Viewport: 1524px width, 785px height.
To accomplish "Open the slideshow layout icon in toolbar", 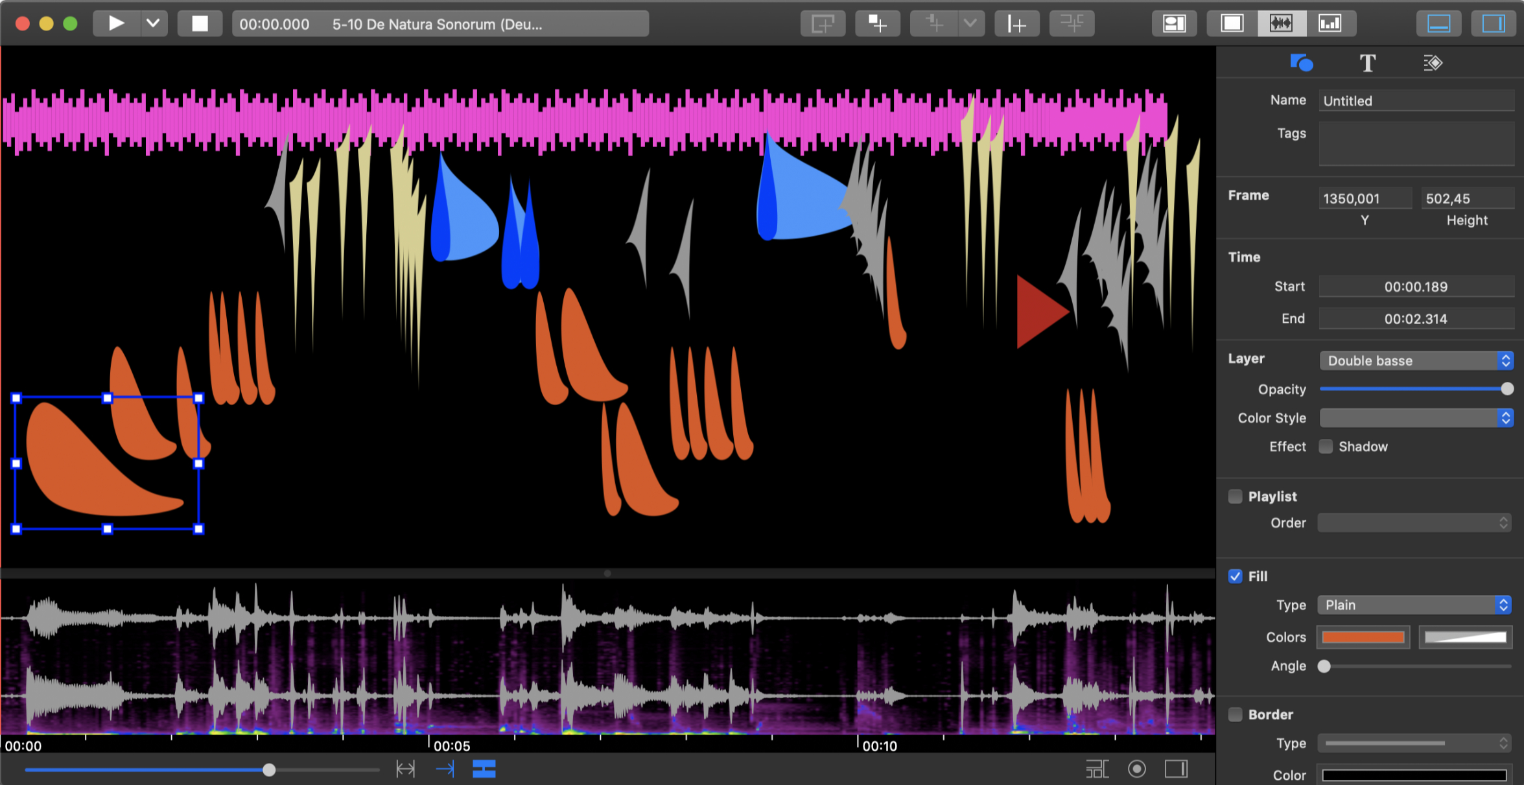I will point(1175,23).
